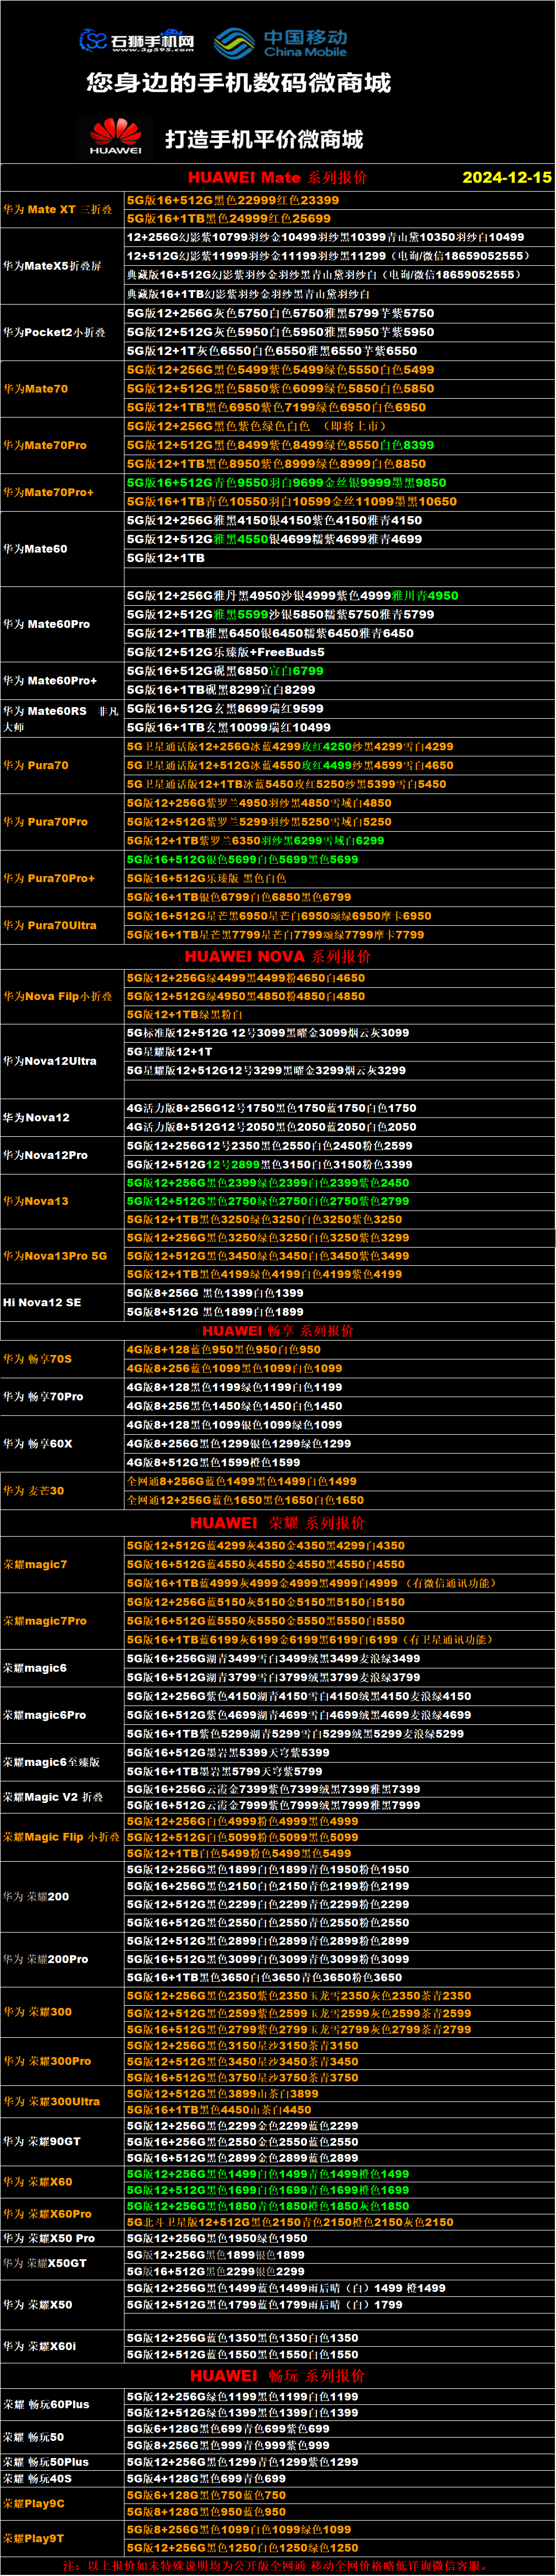Click the 华为Mate70 (non-Pro) model cell

pos(63,389)
